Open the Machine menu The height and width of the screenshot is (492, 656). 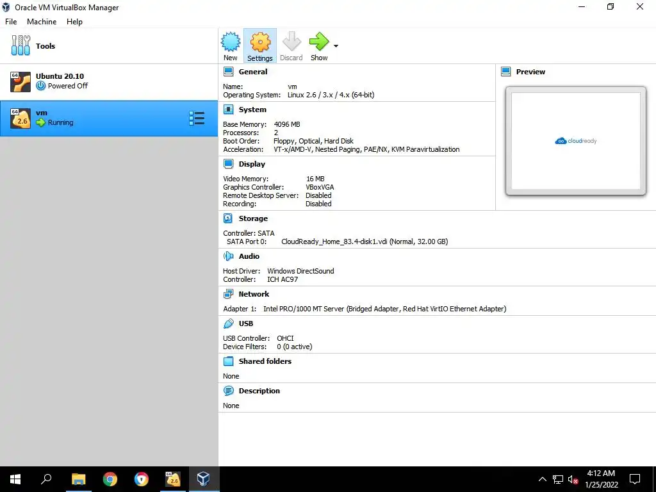[42, 22]
